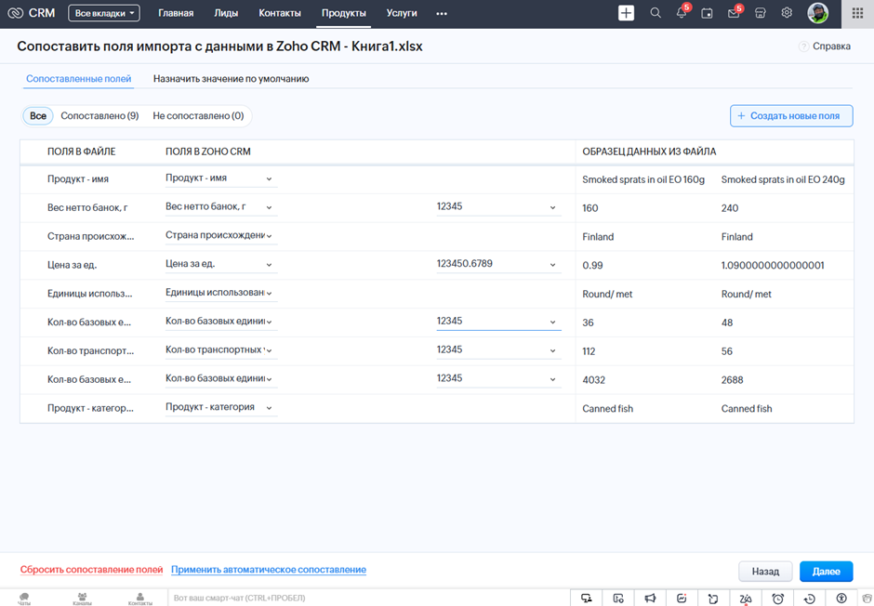Image resolution: width=874 pixels, height=606 pixels.
Task: Open notifications bell icon
Action: (x=682, y=13)
